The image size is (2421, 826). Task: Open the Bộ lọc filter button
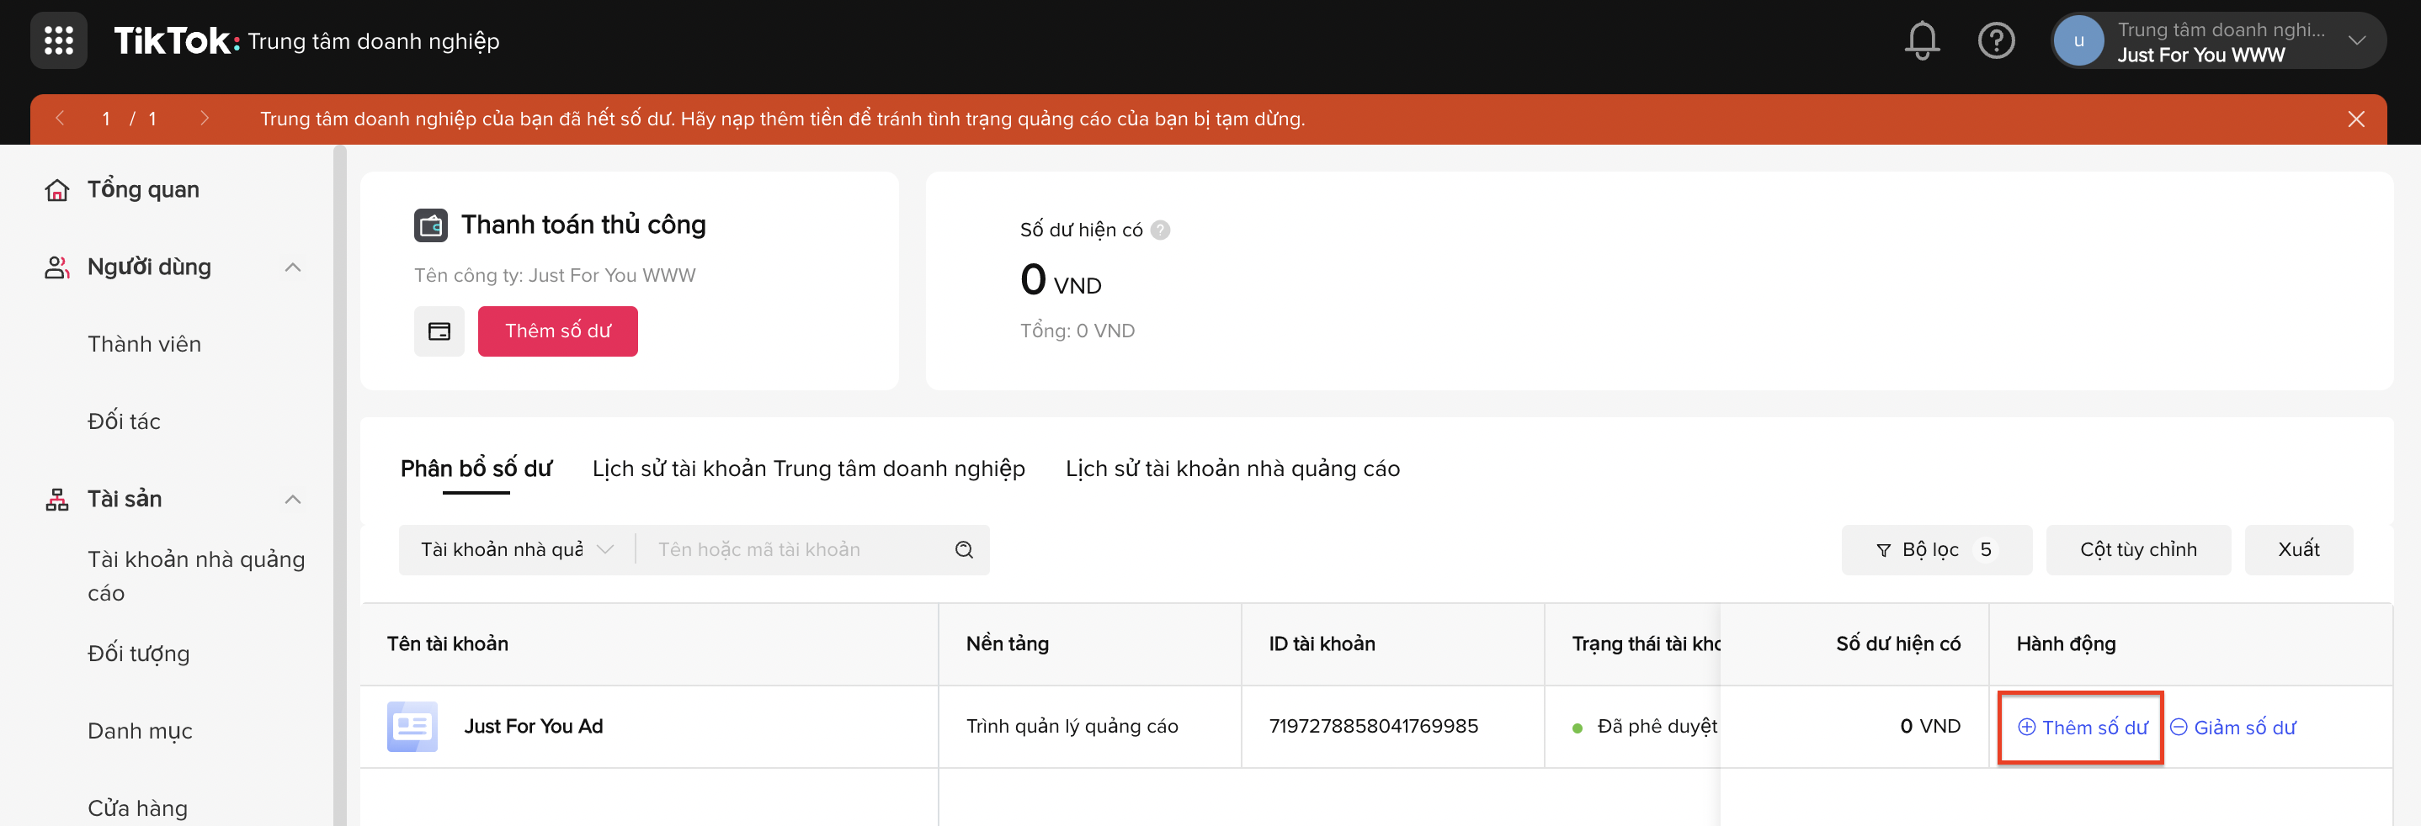1935,550
